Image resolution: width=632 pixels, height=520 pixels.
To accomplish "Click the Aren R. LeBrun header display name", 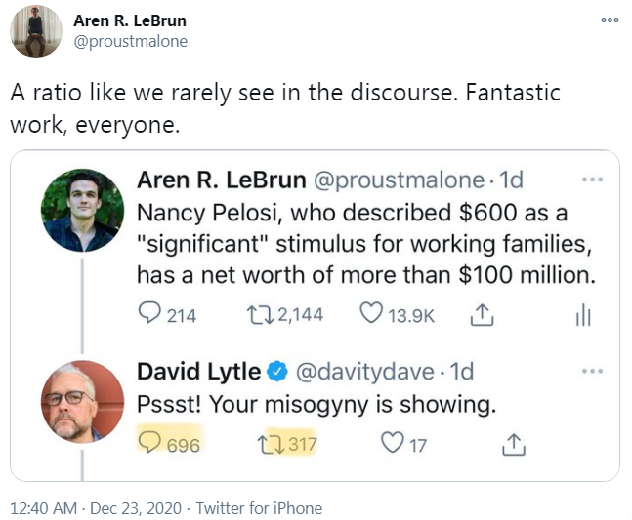I will coord(130,20).
